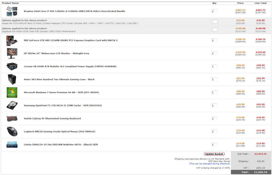Select the 'VAT is being charged at 17.50%' text

point(213,168)
